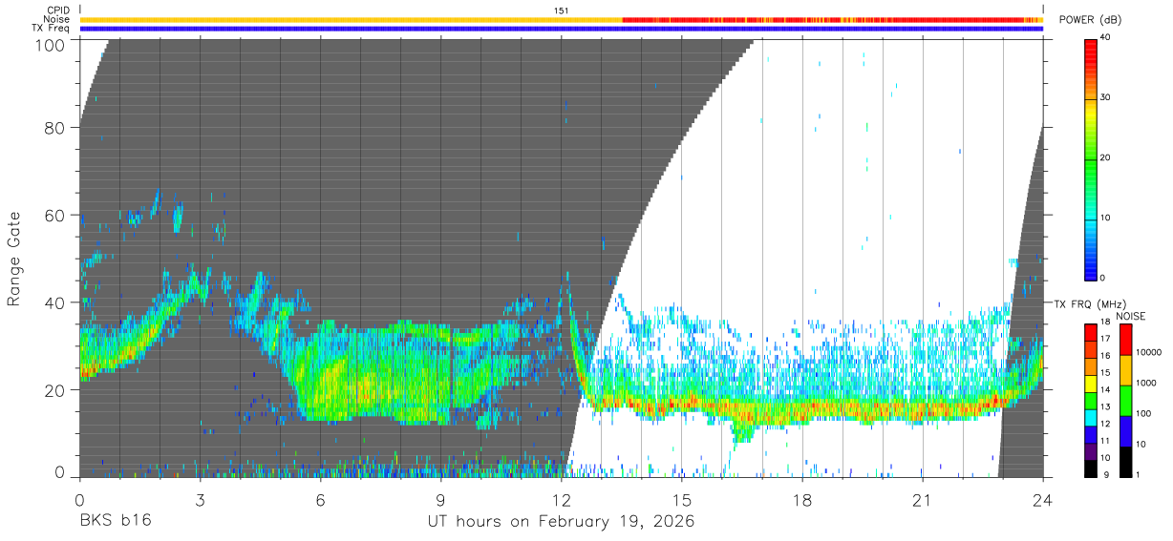Image resolution: width=1173 pixels, height=541 pixels.
Task: Click the 'TX Freq' row label
Action: tap(52, 29)
